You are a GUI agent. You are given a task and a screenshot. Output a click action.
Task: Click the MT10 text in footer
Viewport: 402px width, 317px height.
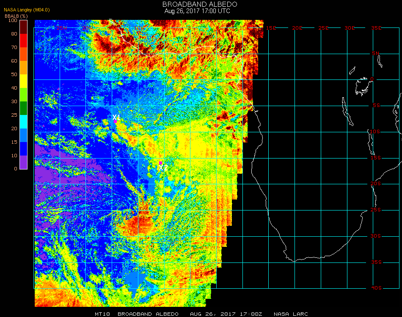tap(102, 314)
